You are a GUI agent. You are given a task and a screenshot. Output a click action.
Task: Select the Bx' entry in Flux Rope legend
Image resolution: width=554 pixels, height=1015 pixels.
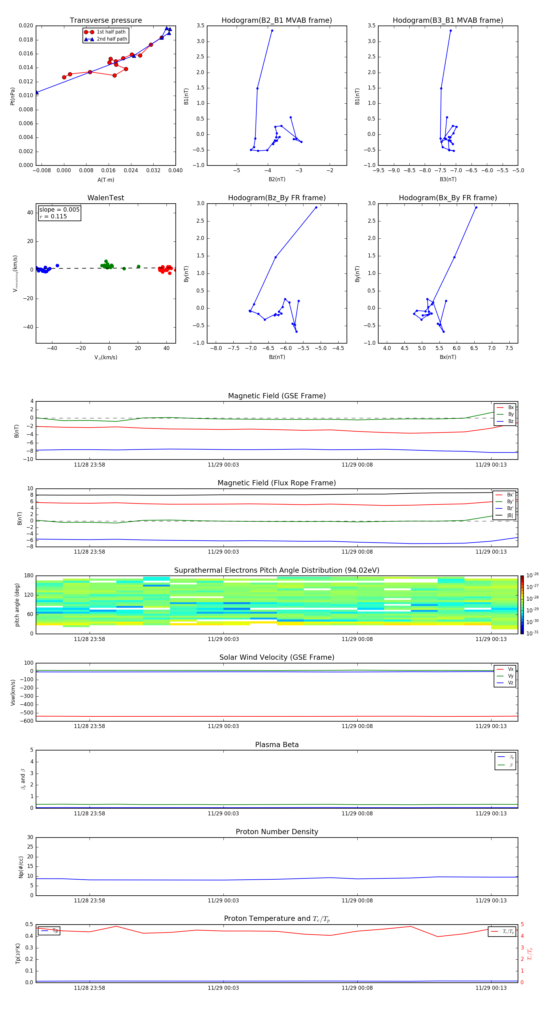click(504, 495)
